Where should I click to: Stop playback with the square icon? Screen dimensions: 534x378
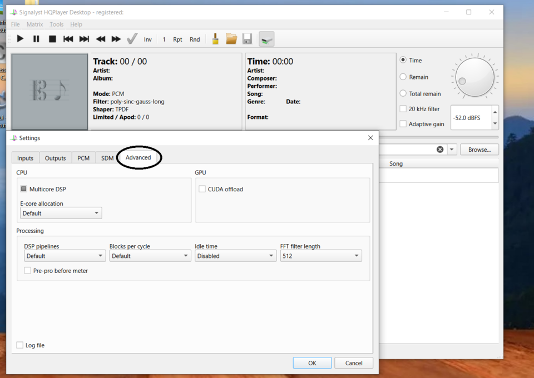point(52,39)
